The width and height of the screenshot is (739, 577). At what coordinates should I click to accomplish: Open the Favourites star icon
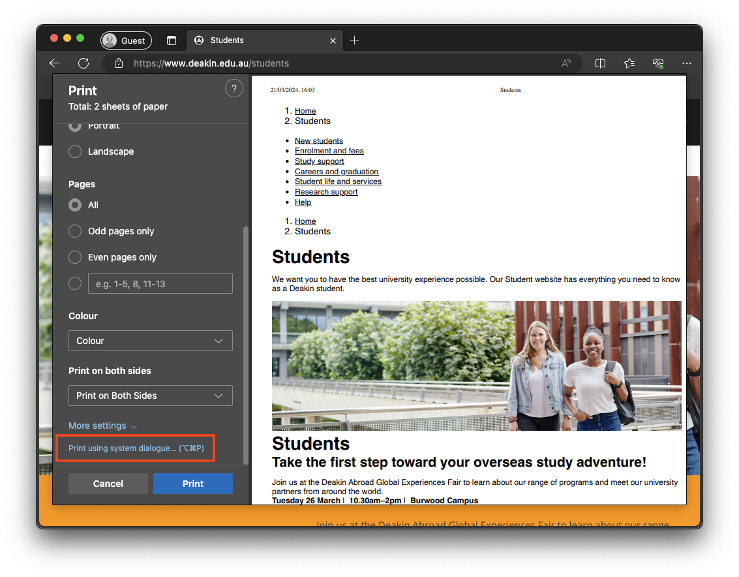point(629,63)
